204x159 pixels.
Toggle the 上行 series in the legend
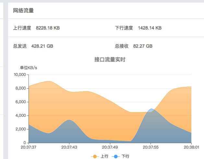click(100, 156)
